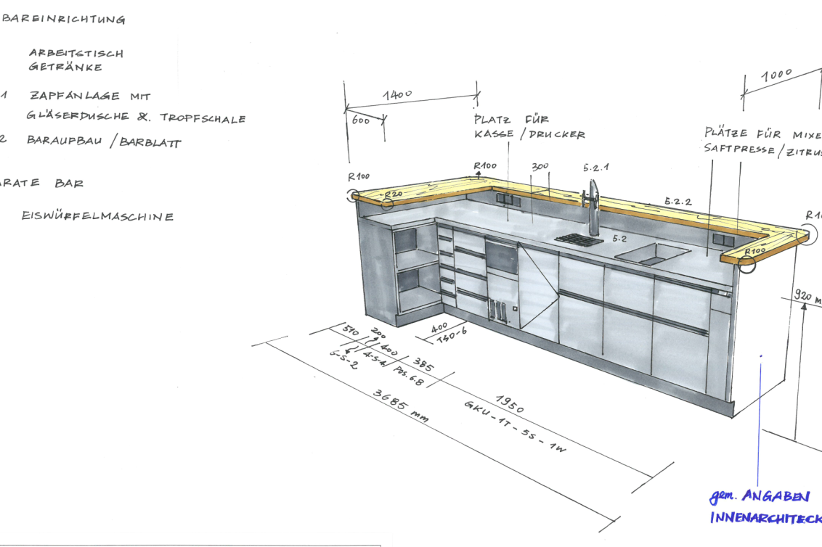Select the SAFTPRESSE / ZITRUS annotation
This screenshot has width=822, height=547.
[762, 150]
